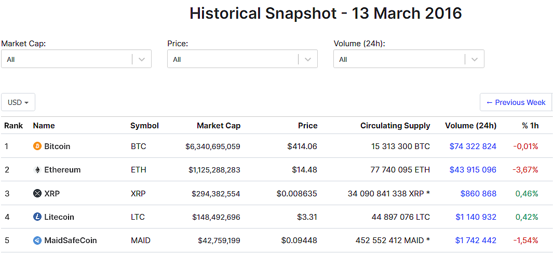Open the Ethereum name link
The width and height of the screenshot is (553, 254).
tap(62, 170)
